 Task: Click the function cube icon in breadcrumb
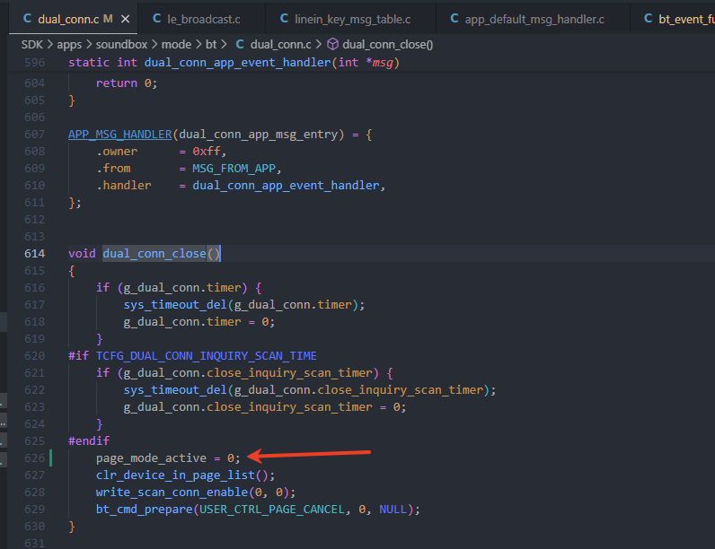pos(333,44)
